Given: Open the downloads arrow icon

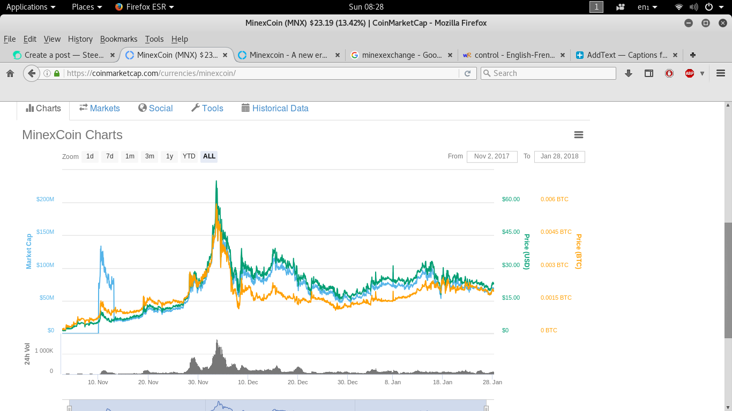Looking at the screenshot, I should pyautogui.click(x=629, y=73).
